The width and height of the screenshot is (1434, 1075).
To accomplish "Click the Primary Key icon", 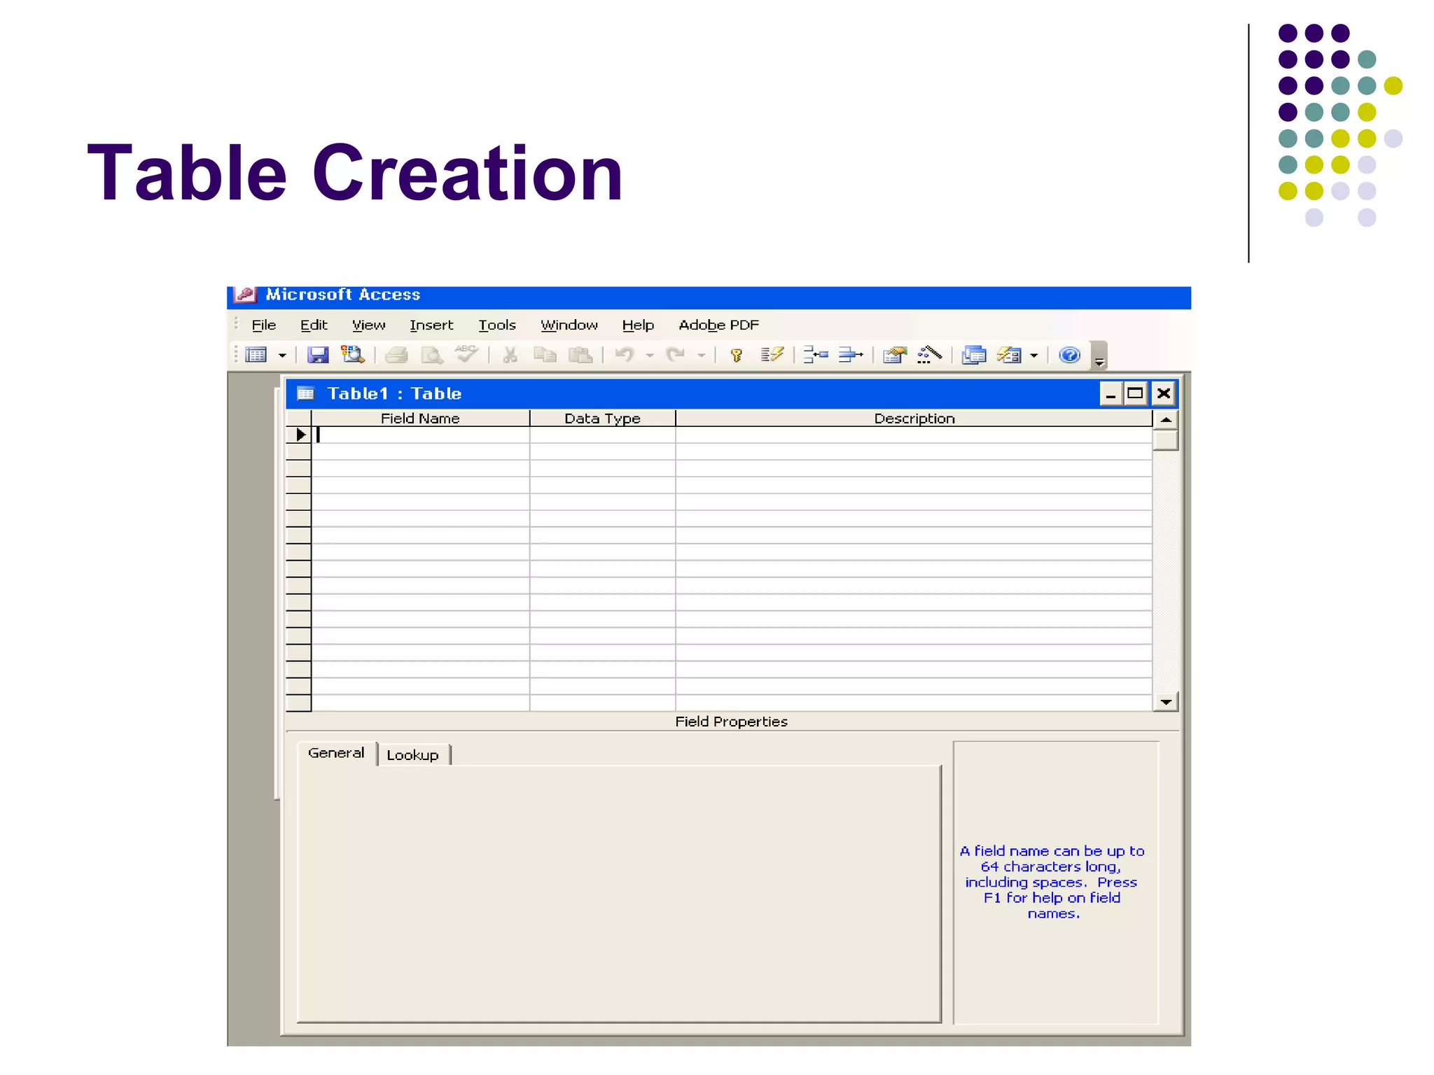I will click(x=736, y=356).
